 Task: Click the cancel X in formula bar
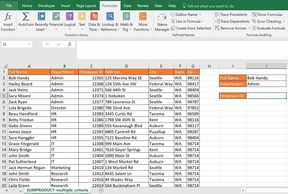pos(47,44)
